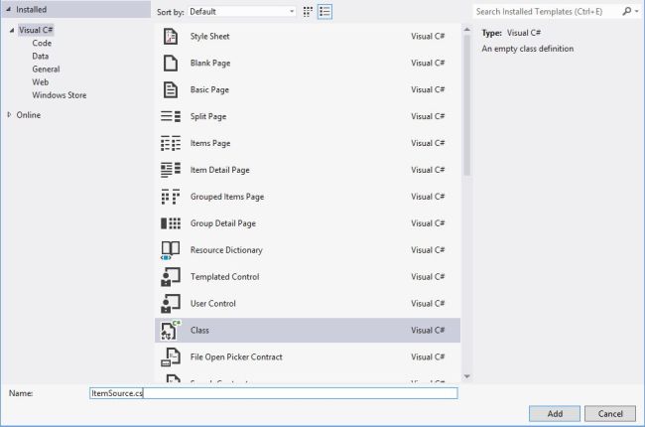
Task: Select the Basic Page template name
Action: [x=209, y=89]
